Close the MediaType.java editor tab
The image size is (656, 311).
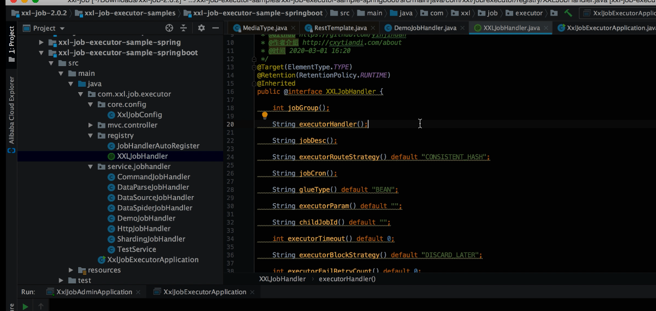(x=294, y=28)
